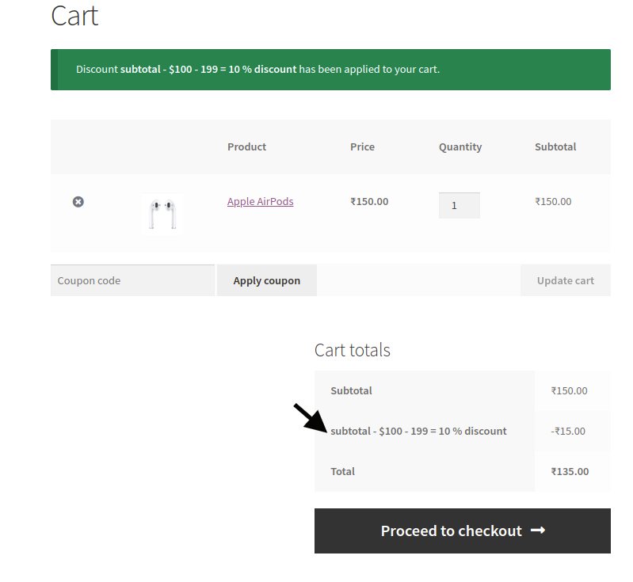Image resolution: width=633 pixels, height=582 pixels.
Task: Click into the Coupon code field
Action: (x=133, y=280)
